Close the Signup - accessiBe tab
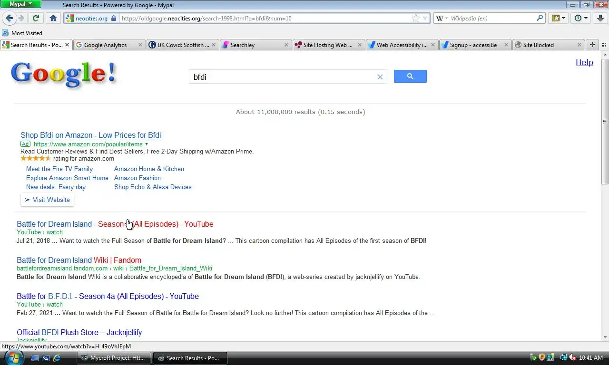 point(506,45)
